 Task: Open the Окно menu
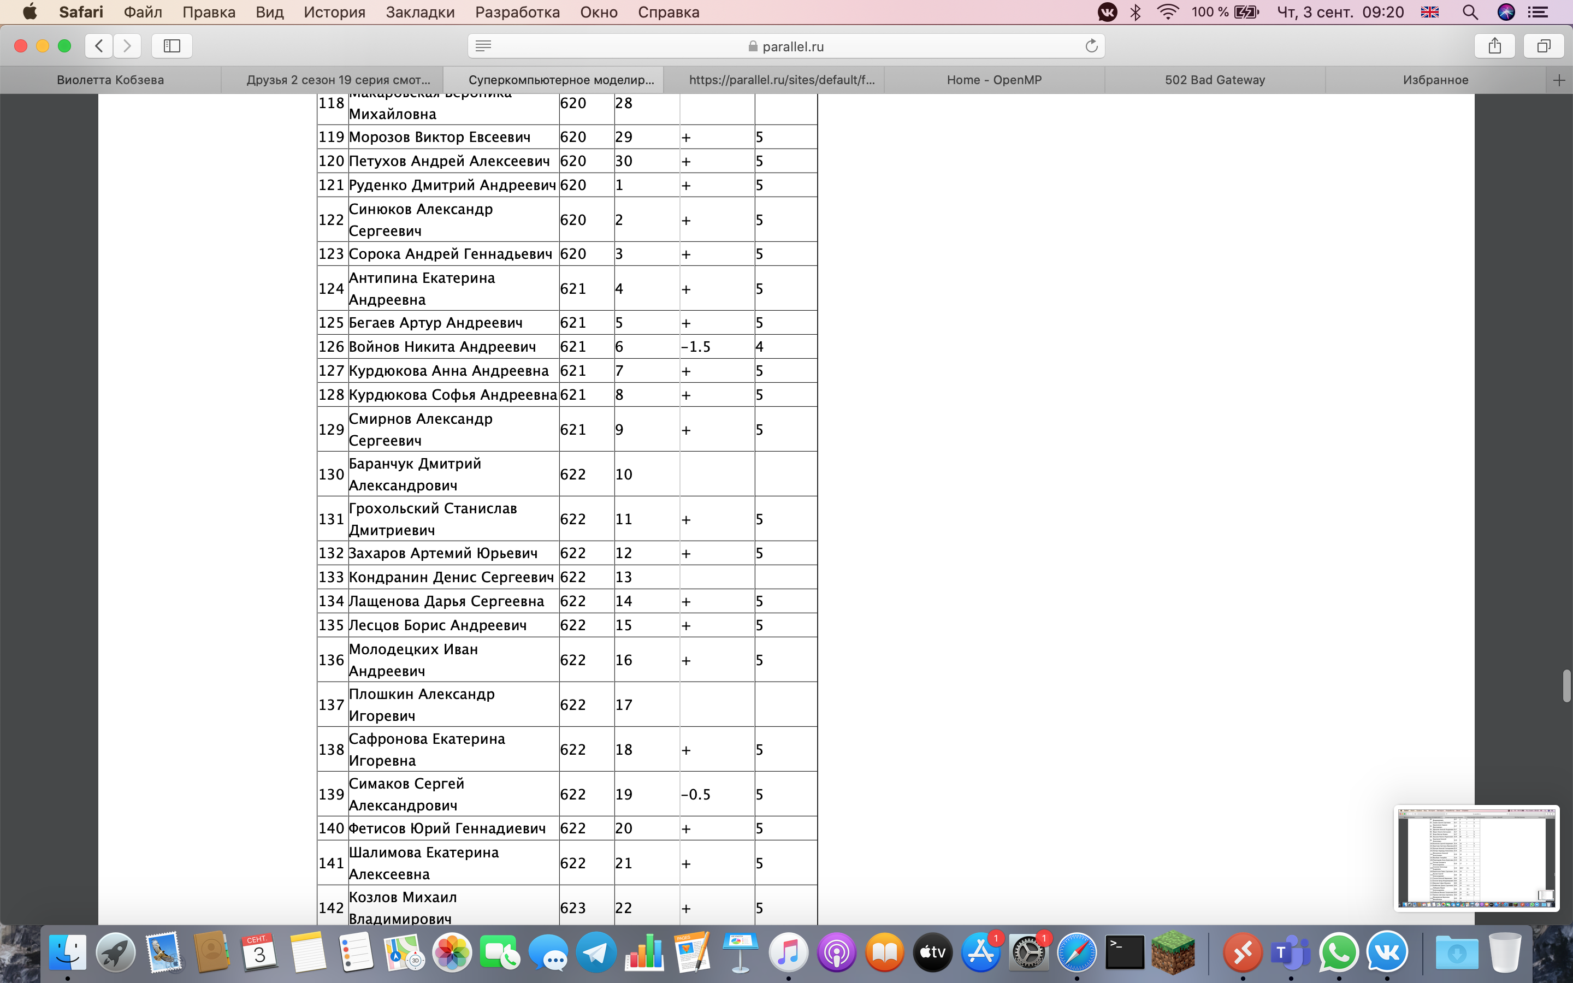click(x=599, y=11)
